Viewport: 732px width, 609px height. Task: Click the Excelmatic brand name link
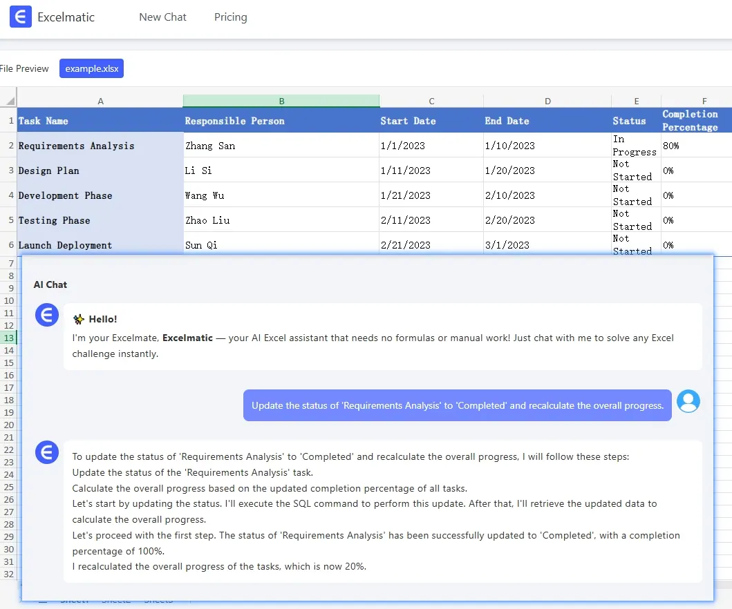66,17
